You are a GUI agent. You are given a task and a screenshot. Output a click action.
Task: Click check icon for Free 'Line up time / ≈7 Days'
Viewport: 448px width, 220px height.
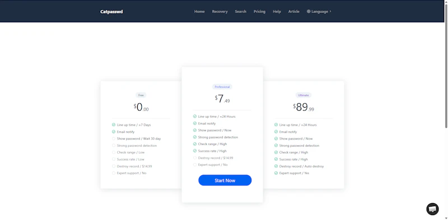(114, 125)
